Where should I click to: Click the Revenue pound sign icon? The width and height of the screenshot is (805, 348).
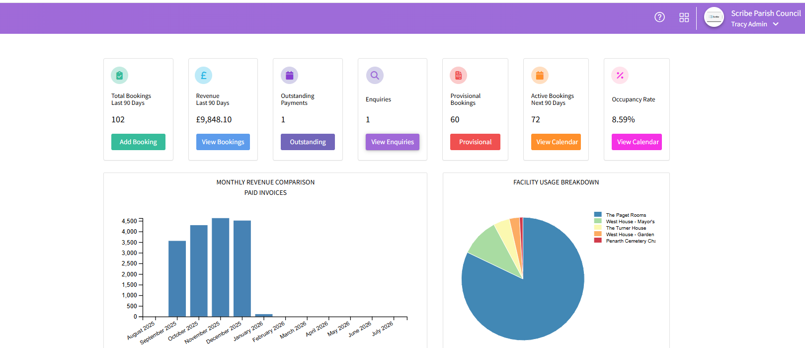click(x=203, y=76)
